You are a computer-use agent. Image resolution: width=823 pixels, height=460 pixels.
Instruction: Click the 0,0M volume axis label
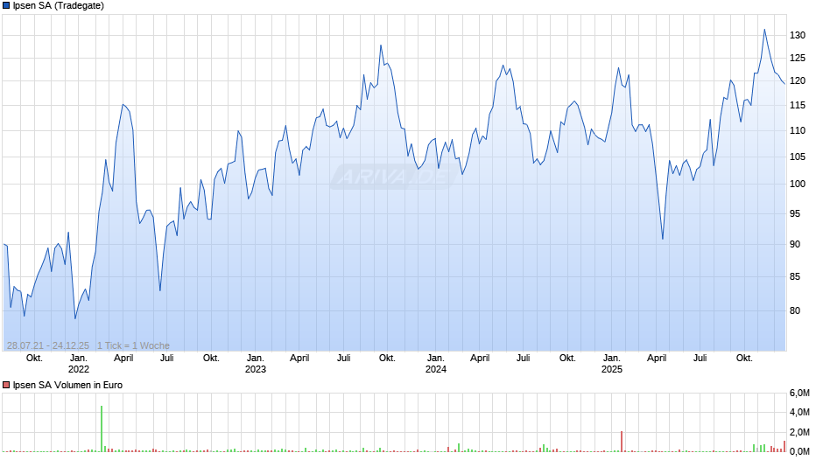coord(799,451)
